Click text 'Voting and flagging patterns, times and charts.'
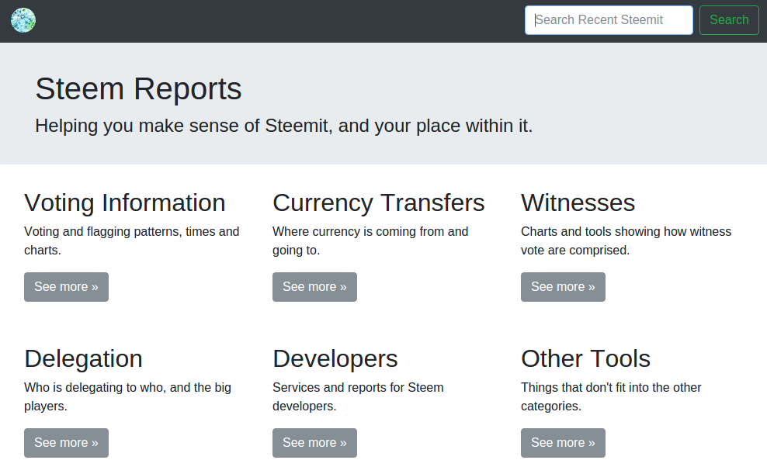The width and height of the screenshot is (767, 467). click(x=131, y=240)
